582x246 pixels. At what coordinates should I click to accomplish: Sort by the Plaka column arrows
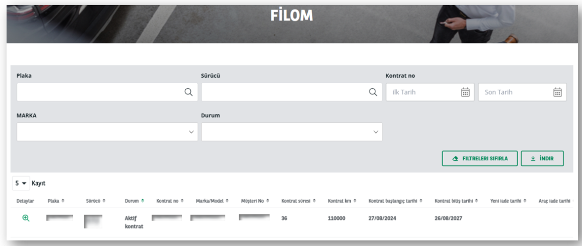tap(63, 201)
